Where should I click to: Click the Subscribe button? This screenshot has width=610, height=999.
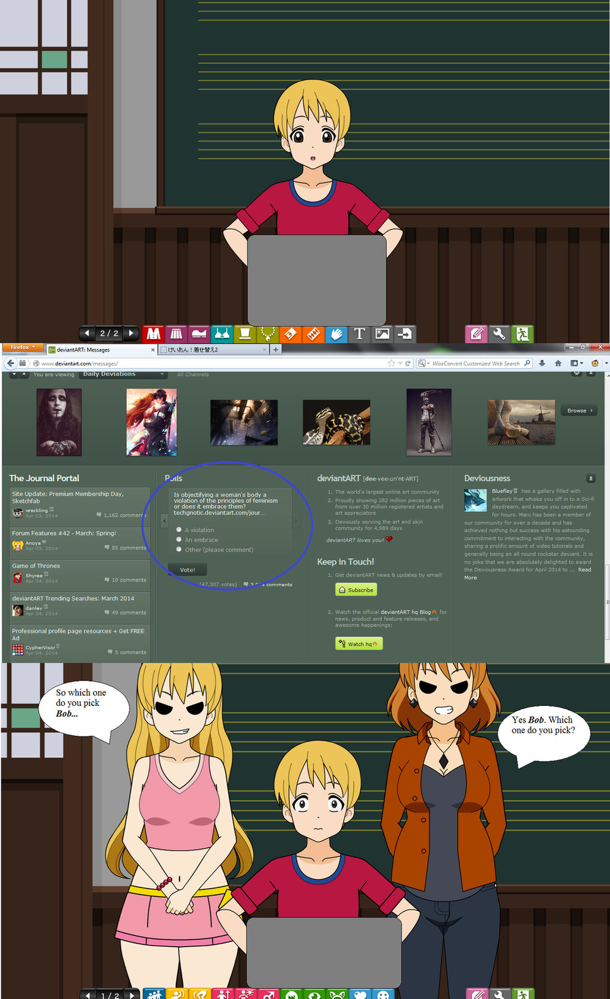pos(356,590)
